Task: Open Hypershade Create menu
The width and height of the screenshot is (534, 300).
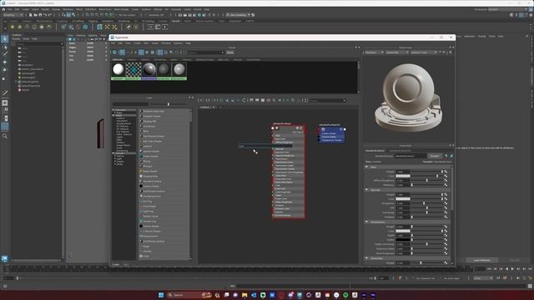Action: point(137,43)
